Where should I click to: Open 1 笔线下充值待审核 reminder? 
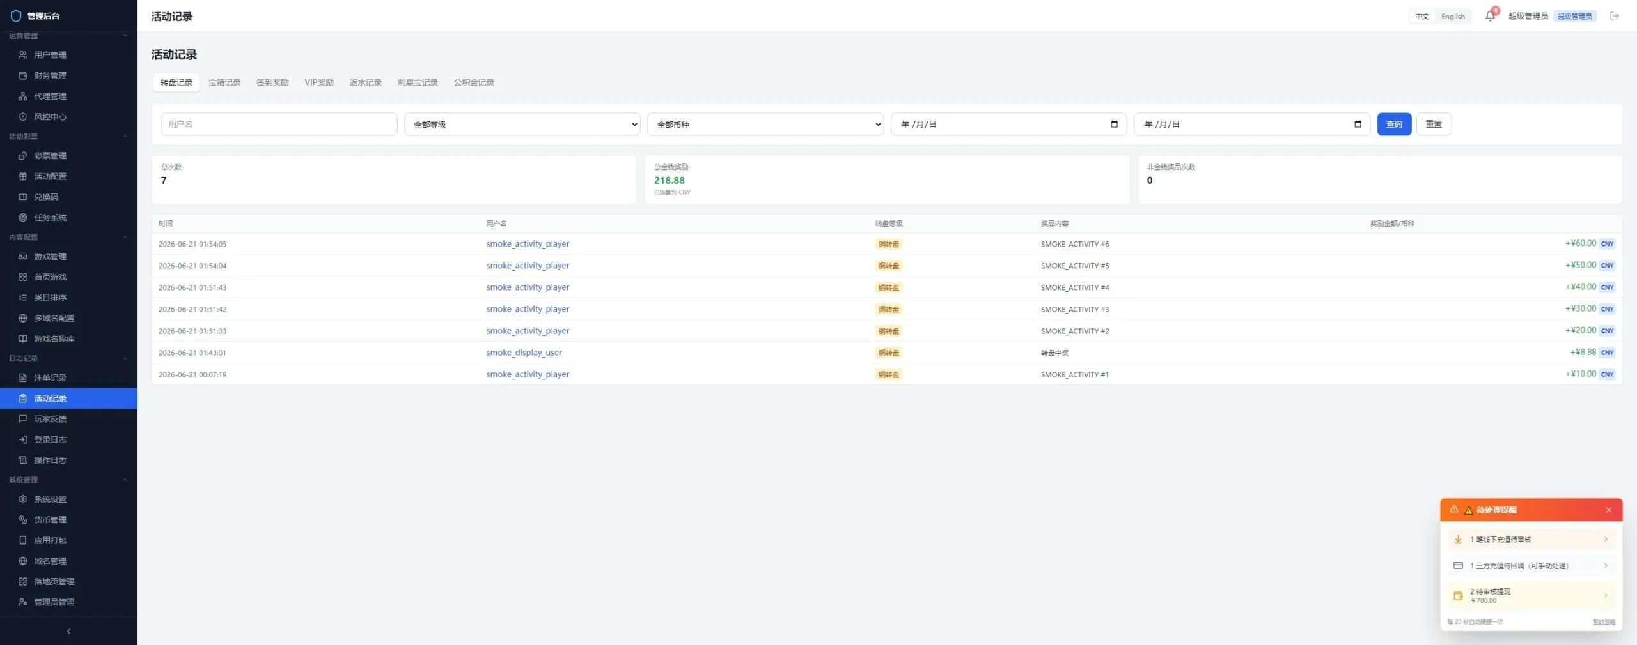[x=1531, y=539]
